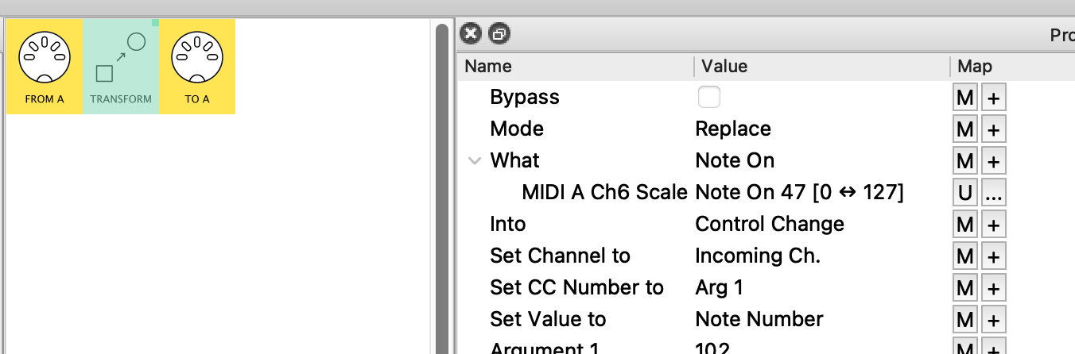Unmap using the U button for MIDI A Ch6

965,193
